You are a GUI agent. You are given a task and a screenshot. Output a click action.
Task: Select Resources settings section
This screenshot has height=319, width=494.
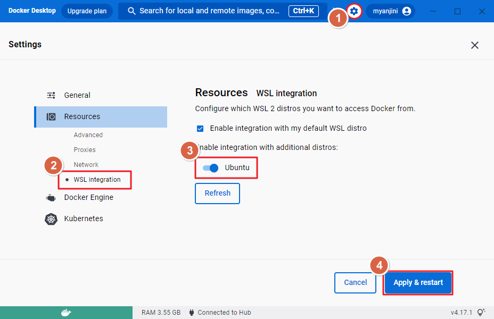click(101, 117)
